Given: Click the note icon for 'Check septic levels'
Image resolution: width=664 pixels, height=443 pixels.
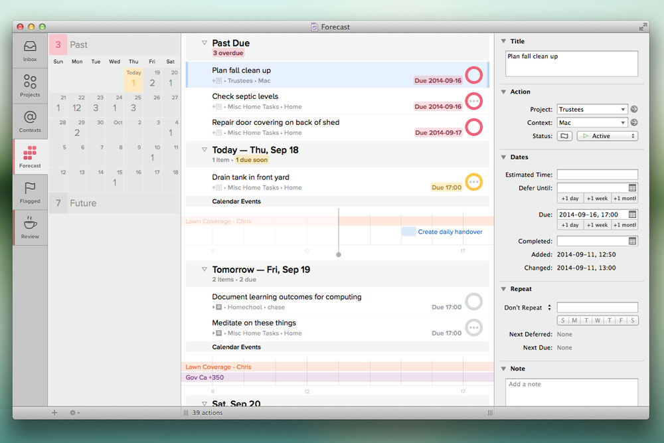Looking at the screenshot, I should pyautogui.click(x=217, y=107).
